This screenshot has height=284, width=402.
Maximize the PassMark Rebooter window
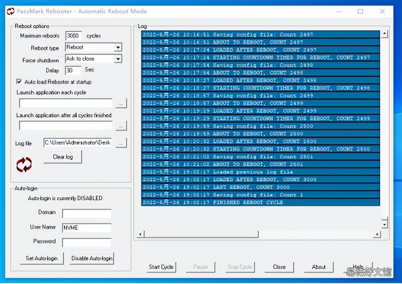coord(361,11)
